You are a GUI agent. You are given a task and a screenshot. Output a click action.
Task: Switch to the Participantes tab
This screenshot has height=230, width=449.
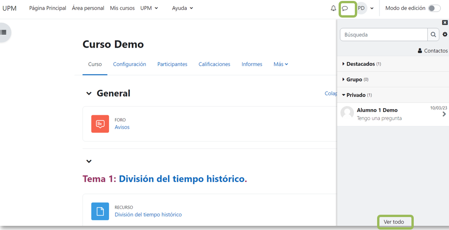(172, 64)
